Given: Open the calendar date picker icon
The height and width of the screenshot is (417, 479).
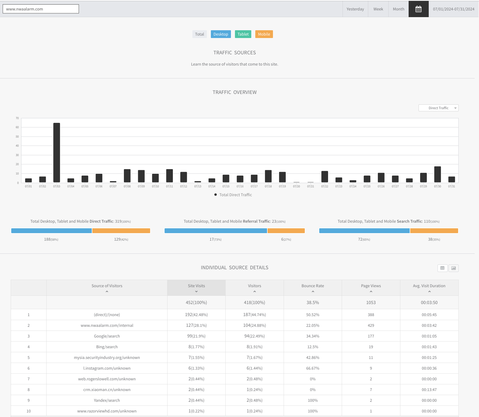Looking at the screenshot, I should tap(419, 9).
